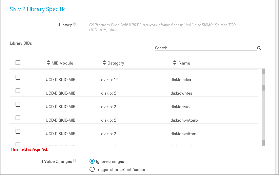
Task: Select the Ignore changes radio option
Action: 92,161
